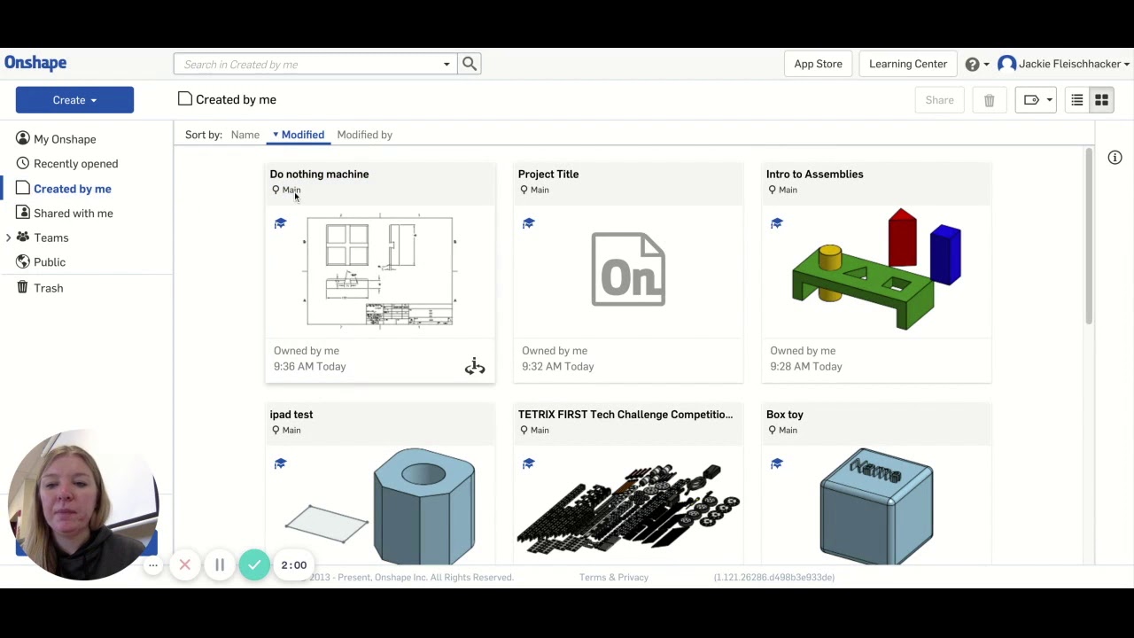The height and width of the screenshot is (638, 1134).
Task: Open Do nothing machine document title
Action: point(319,175)
